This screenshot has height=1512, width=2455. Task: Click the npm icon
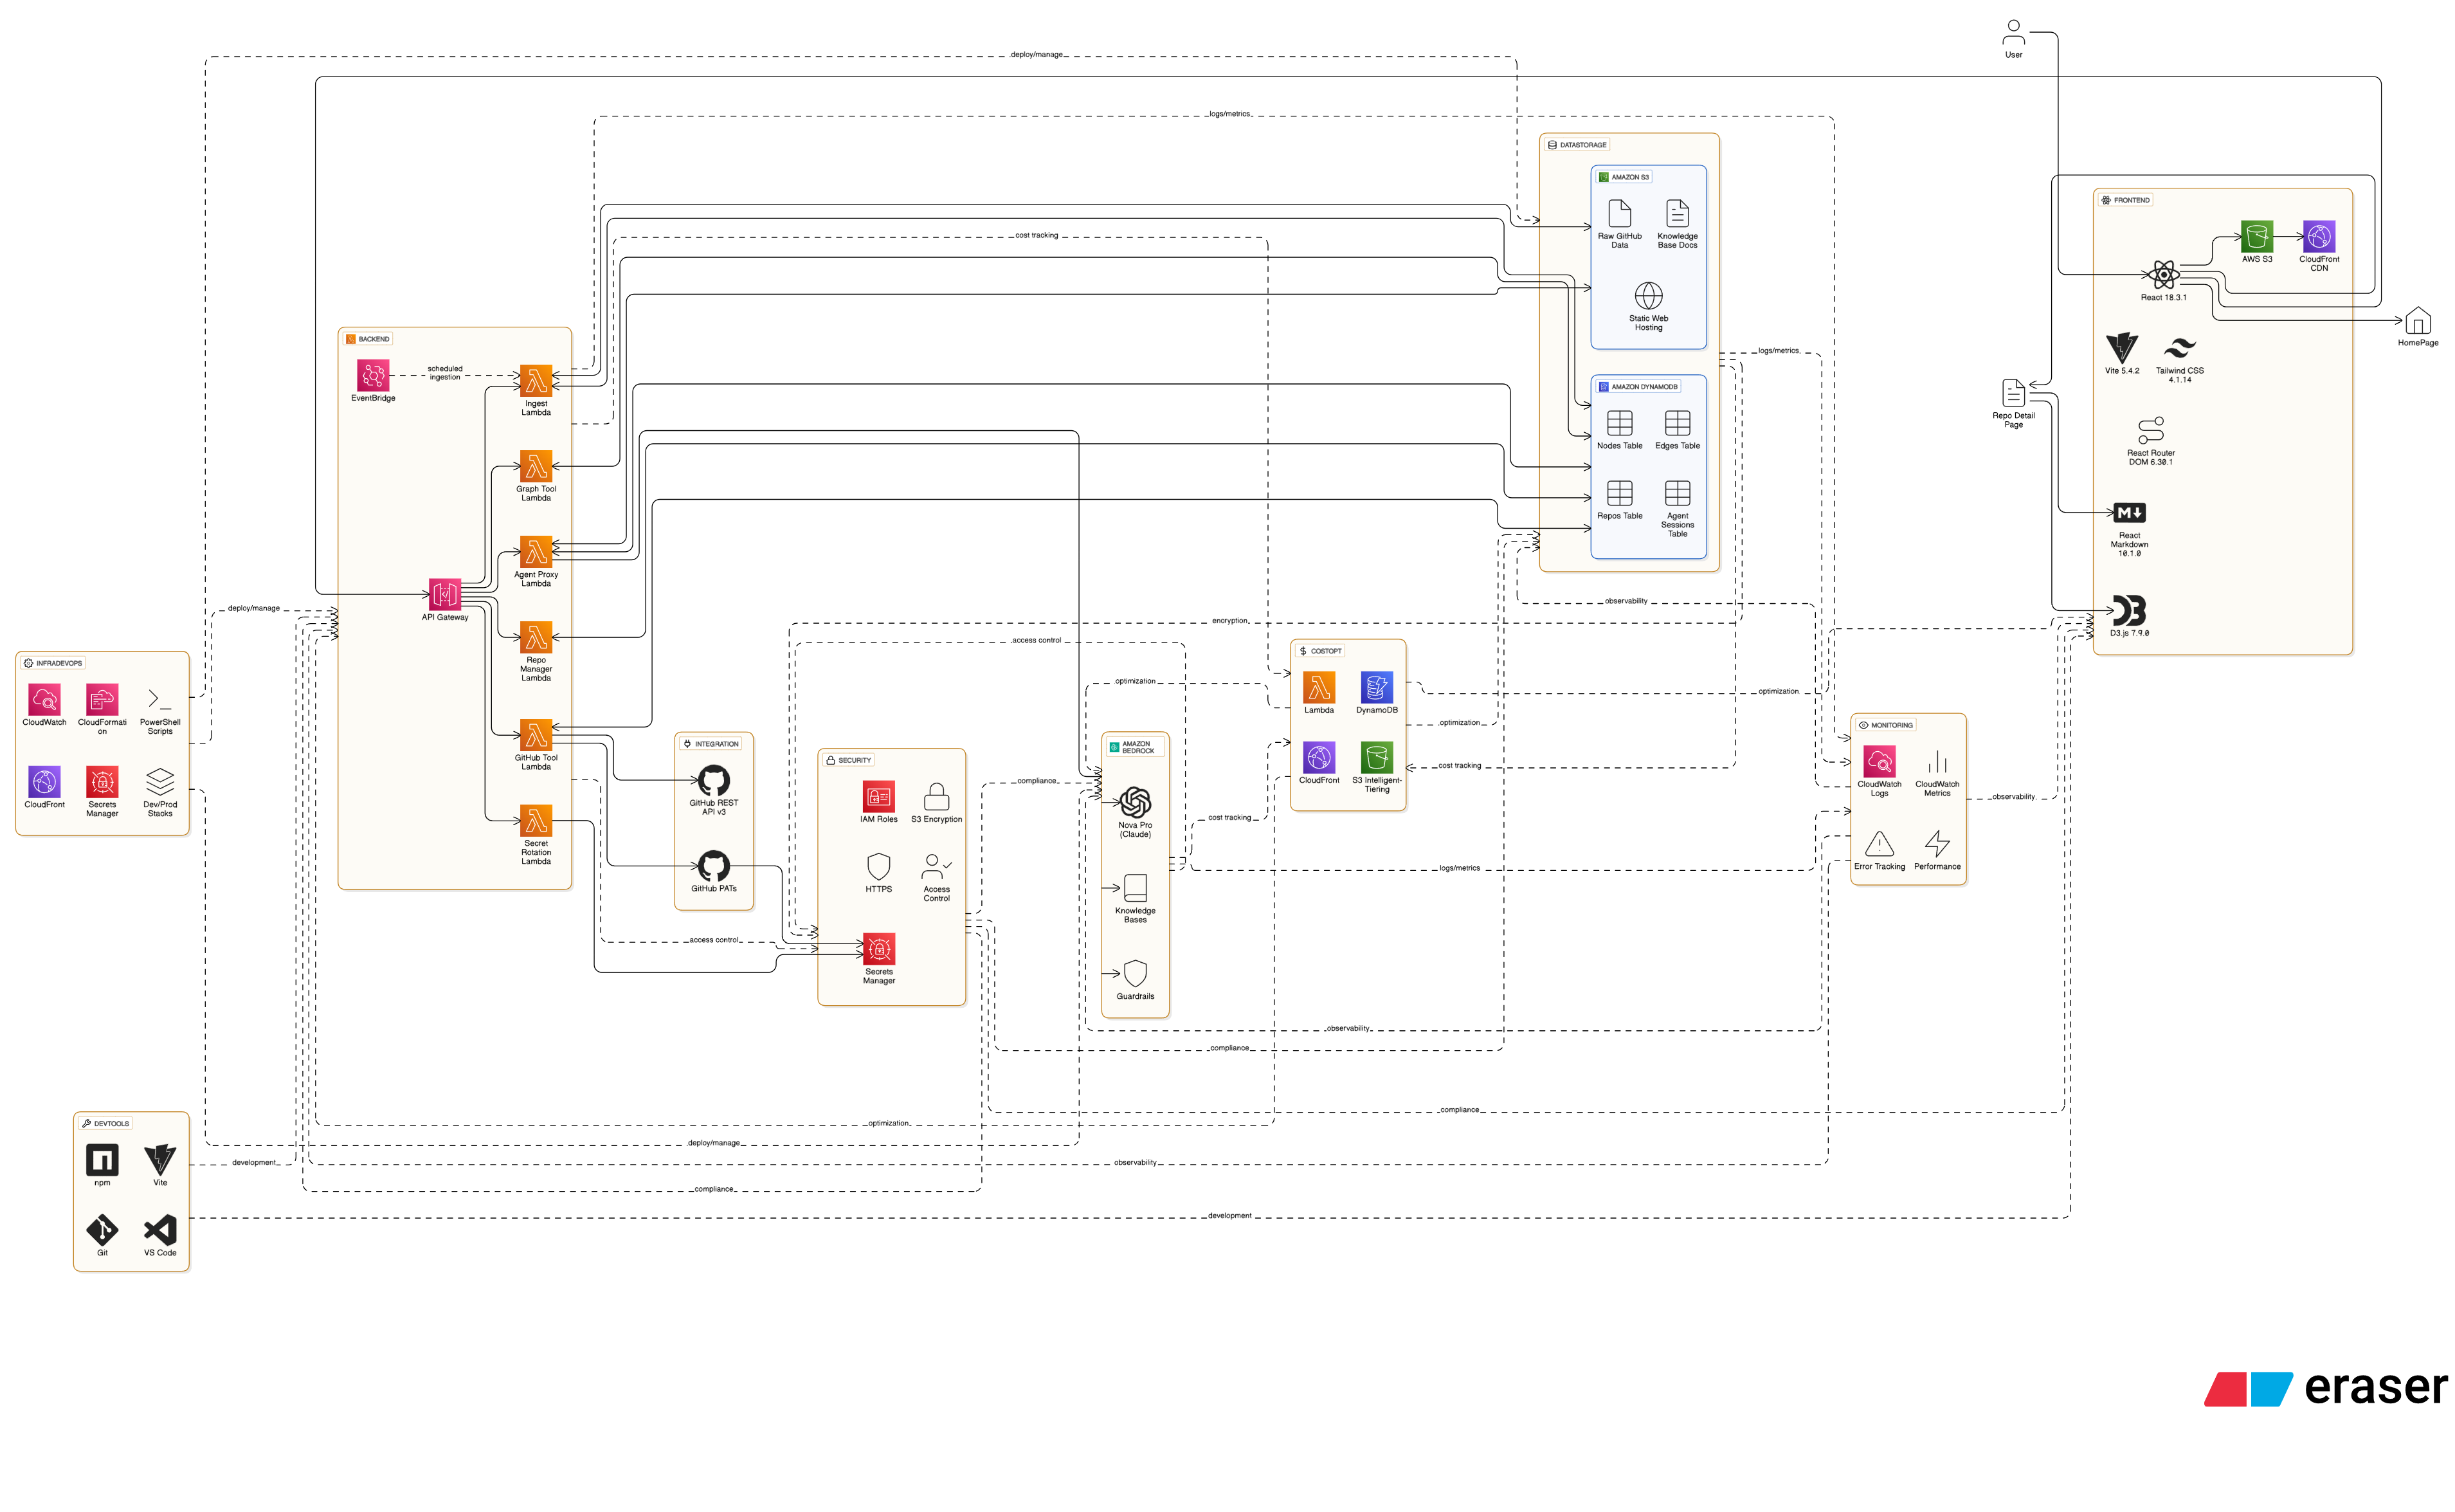point(102,1160)
